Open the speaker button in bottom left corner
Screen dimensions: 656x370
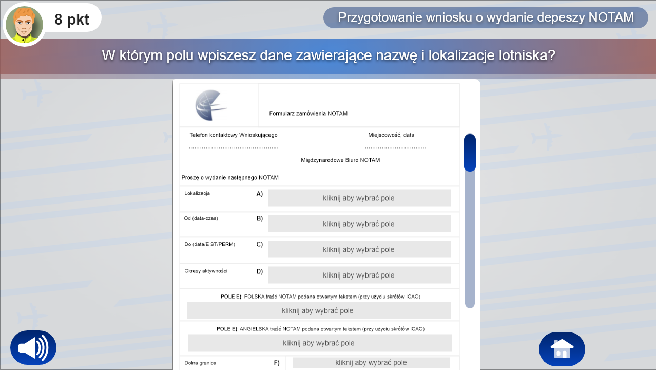tap(33, 347)
